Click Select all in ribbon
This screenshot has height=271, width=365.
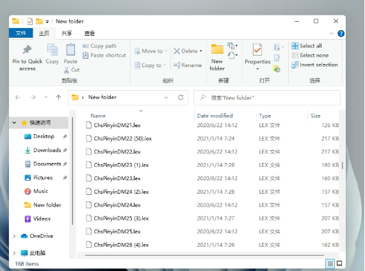307,46
